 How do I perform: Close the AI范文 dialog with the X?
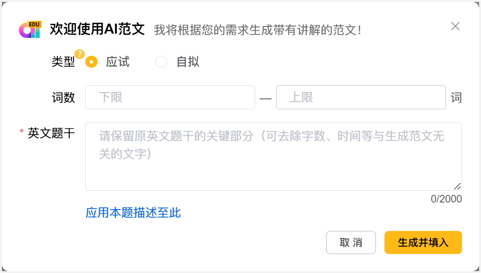[455, 26]
